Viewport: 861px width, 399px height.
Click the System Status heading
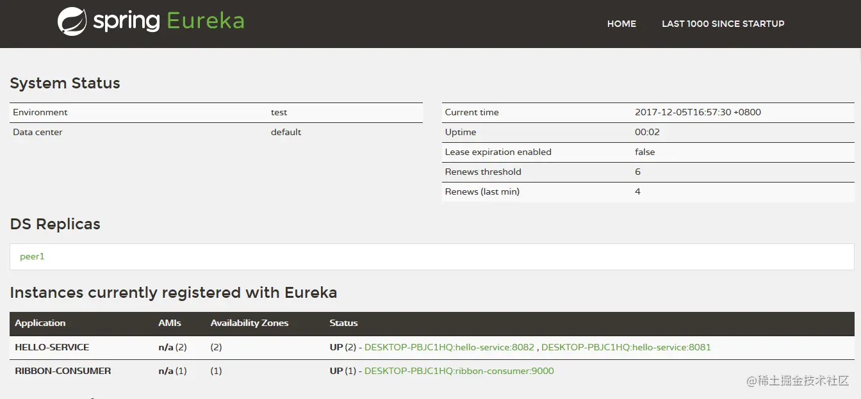tap(65, 83)
